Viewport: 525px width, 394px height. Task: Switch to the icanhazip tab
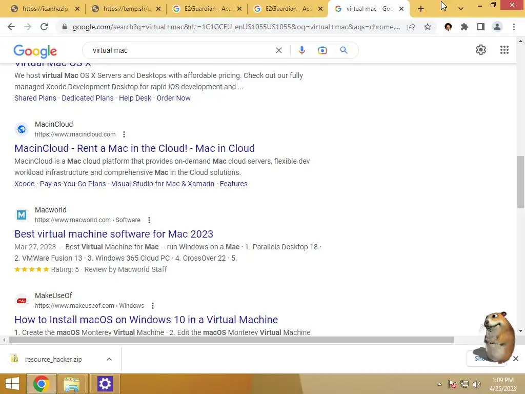pyautogui.click(x=45, y=9)
